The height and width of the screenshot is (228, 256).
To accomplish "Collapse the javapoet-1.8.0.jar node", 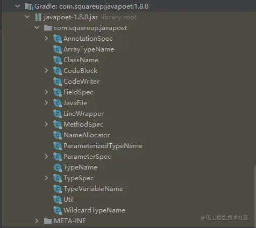I will pos(27,17).
